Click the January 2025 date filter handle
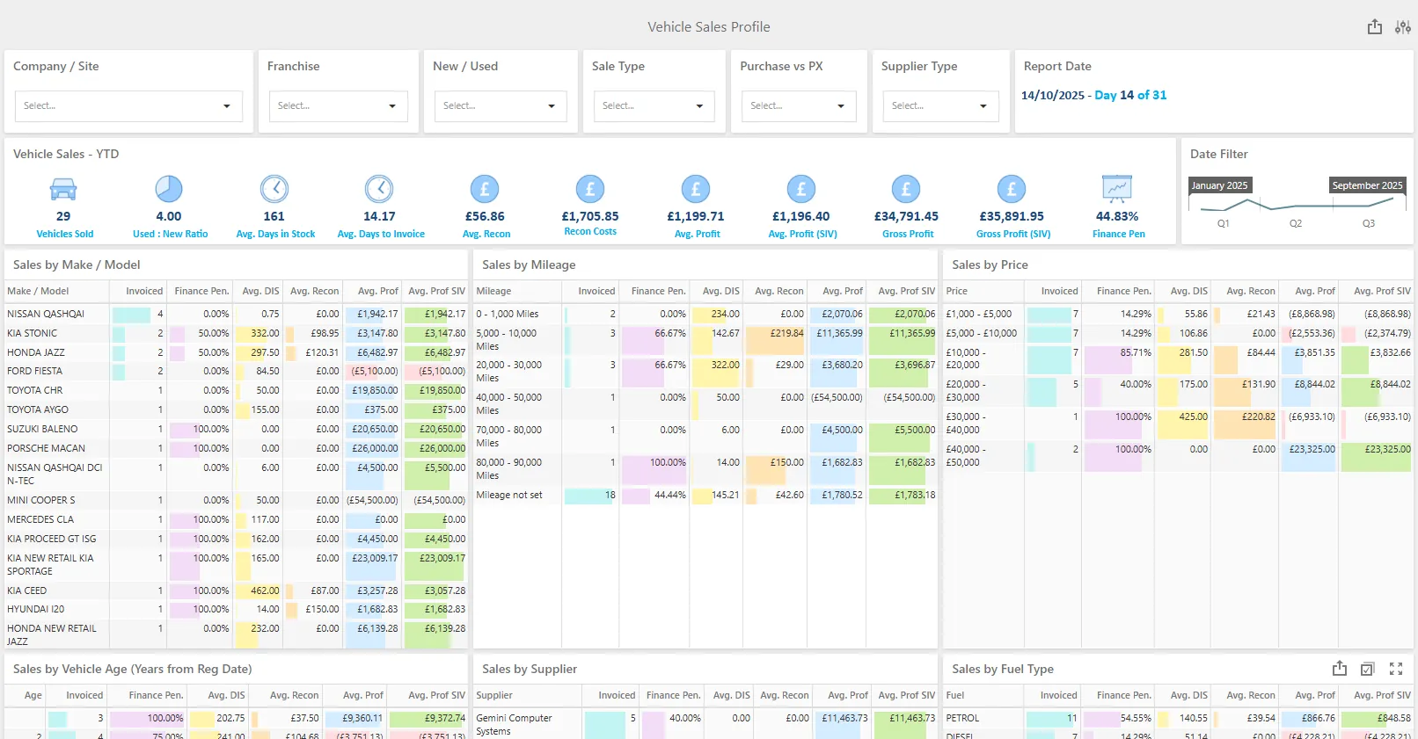1418x739 pixels. point(1219,185)
